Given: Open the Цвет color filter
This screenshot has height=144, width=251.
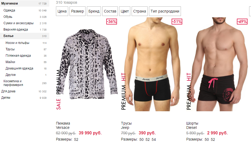Looking at the screenshot, I should pyautogui.click(x=125, y=11).
